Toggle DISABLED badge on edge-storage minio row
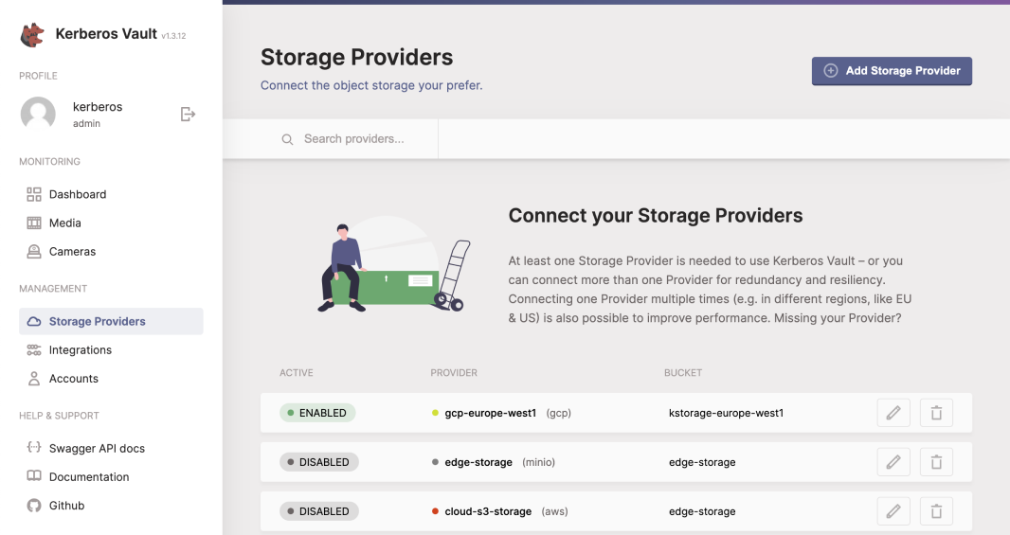1010x535 pixels. (x=318, y=462)
